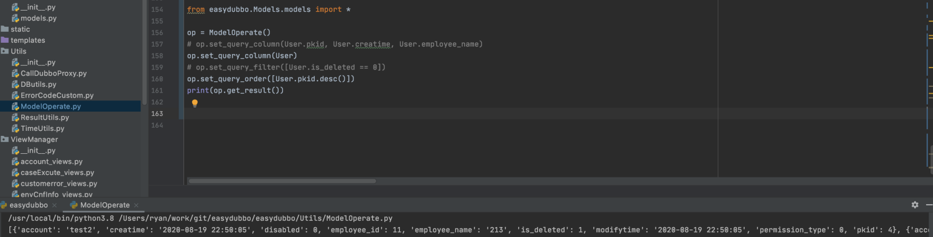
Task: Select account_views.py in ViewManager
Action: pos(52,162)
